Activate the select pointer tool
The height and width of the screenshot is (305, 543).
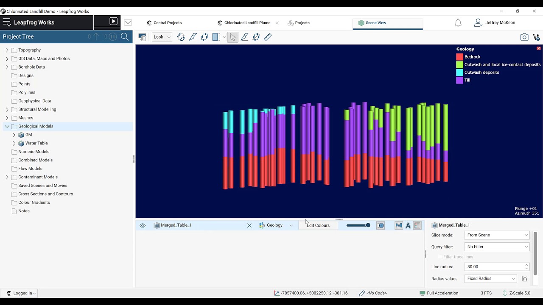point(232,37)
